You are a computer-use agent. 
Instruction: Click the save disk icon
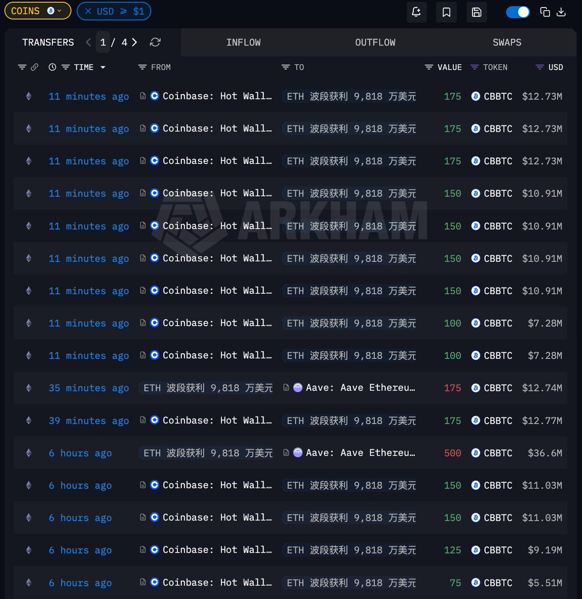476,12
